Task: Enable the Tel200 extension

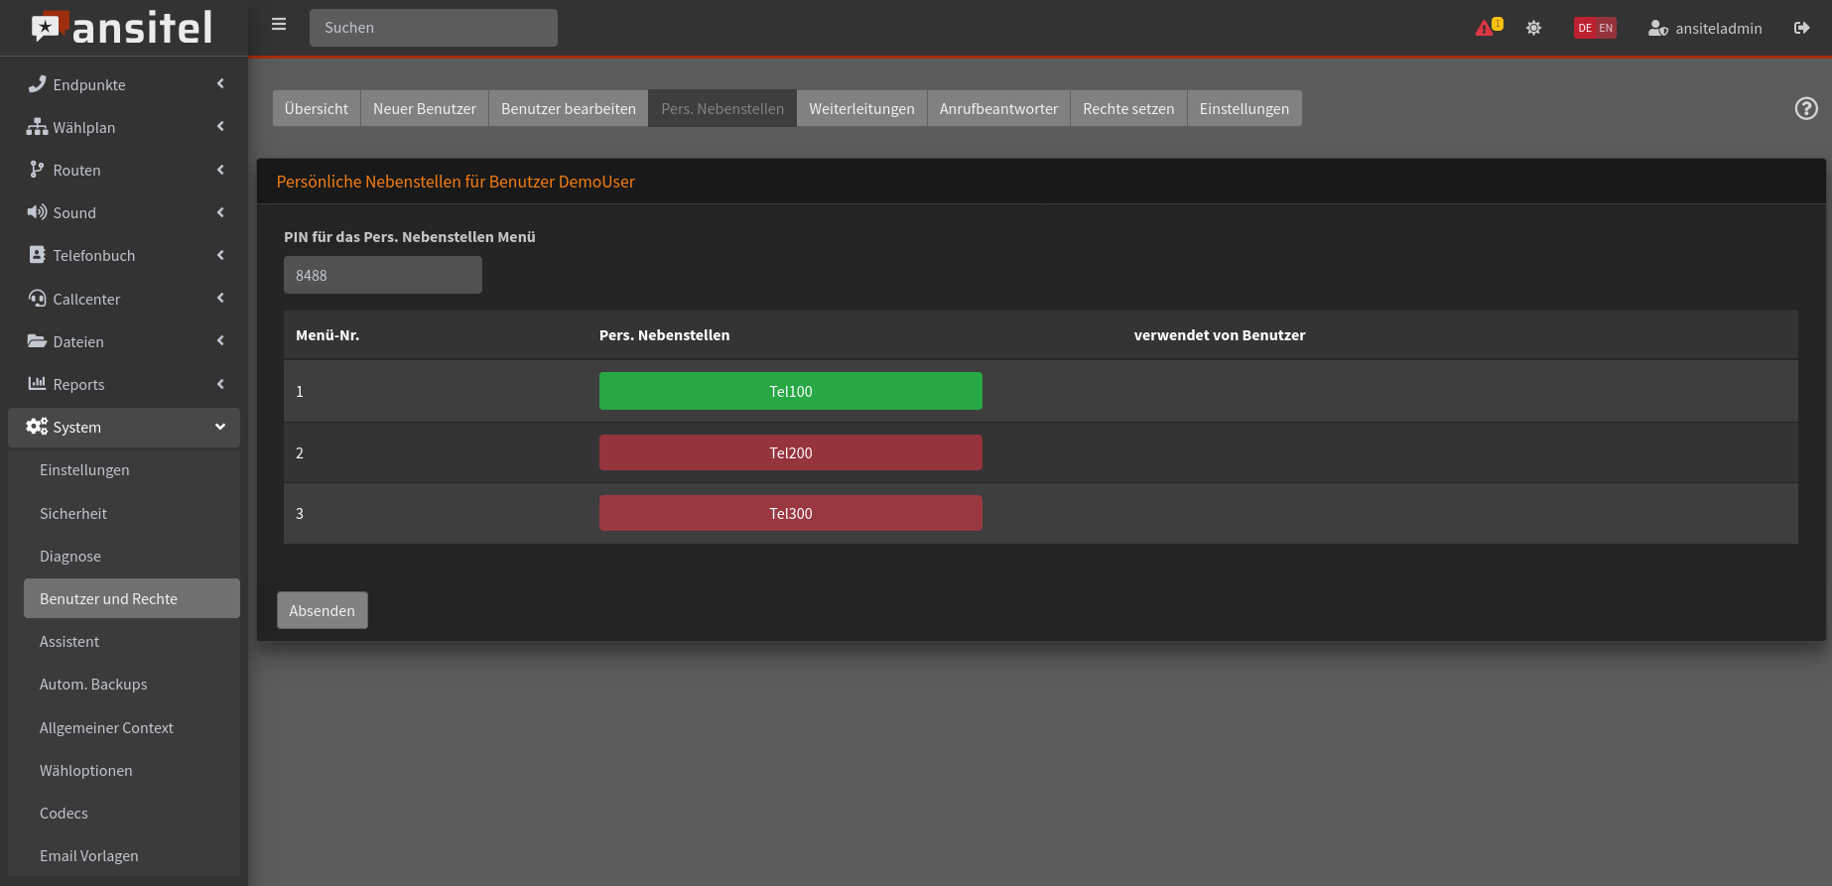Action: coord(790,452)
